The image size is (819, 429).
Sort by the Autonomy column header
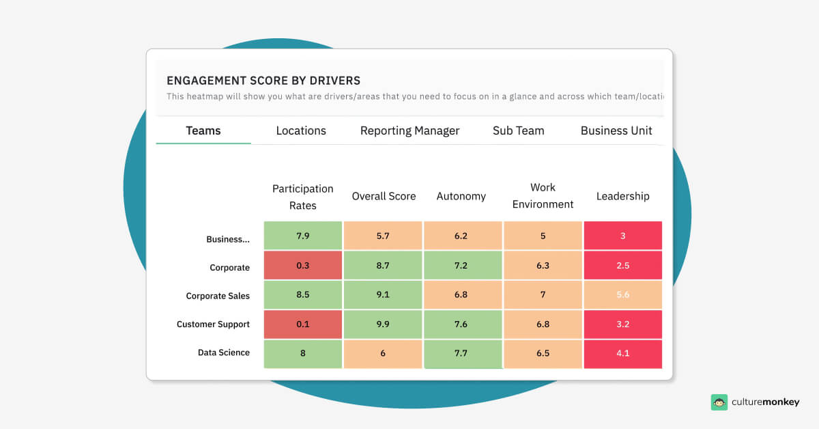(461, 196)
